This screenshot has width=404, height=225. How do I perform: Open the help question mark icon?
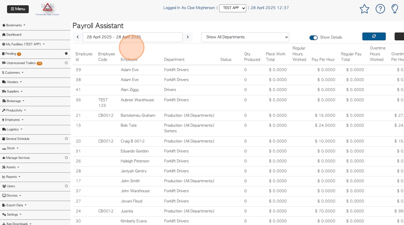coord(380,9)
